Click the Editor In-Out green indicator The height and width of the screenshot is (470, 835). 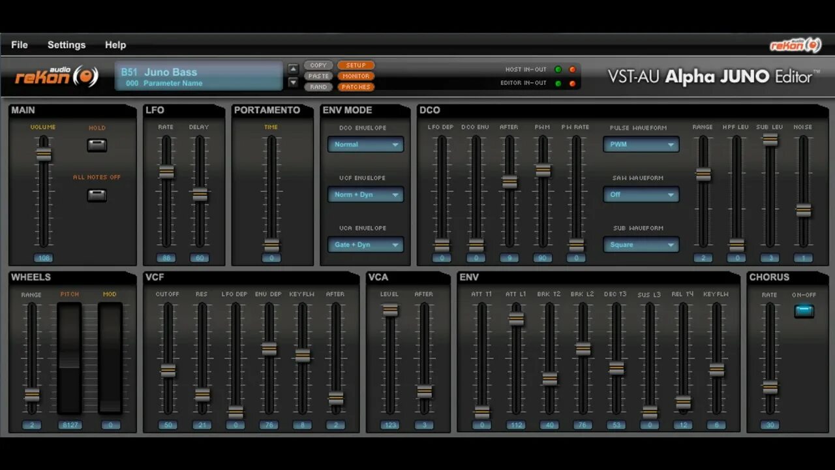(x=558, y=83)
